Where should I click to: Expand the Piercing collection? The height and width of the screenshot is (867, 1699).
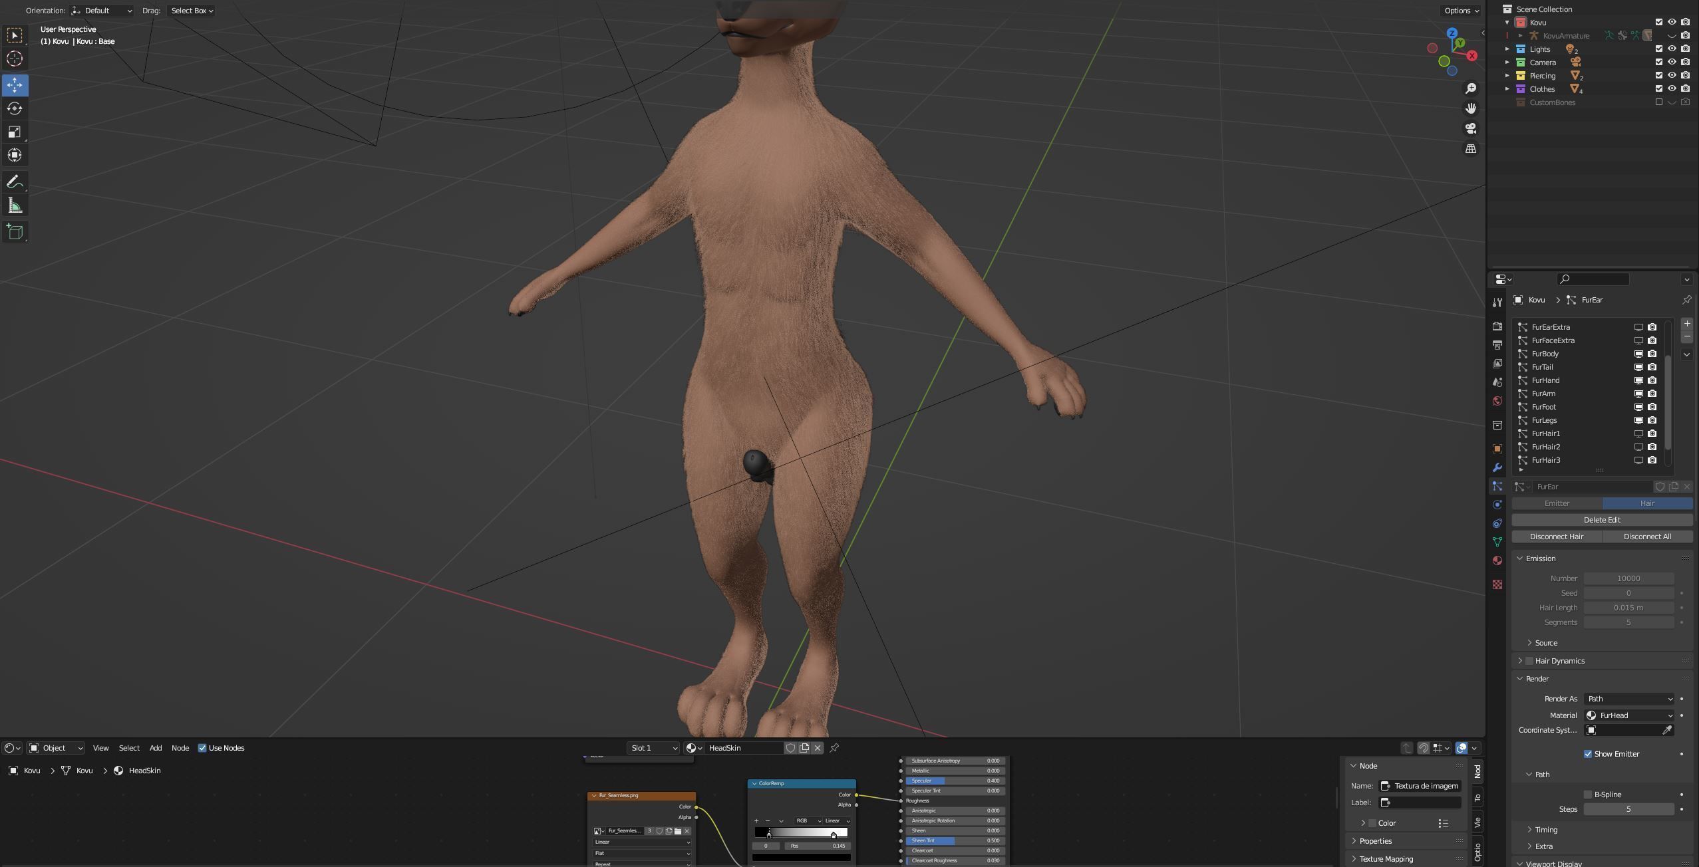(x=1507, y=75)
